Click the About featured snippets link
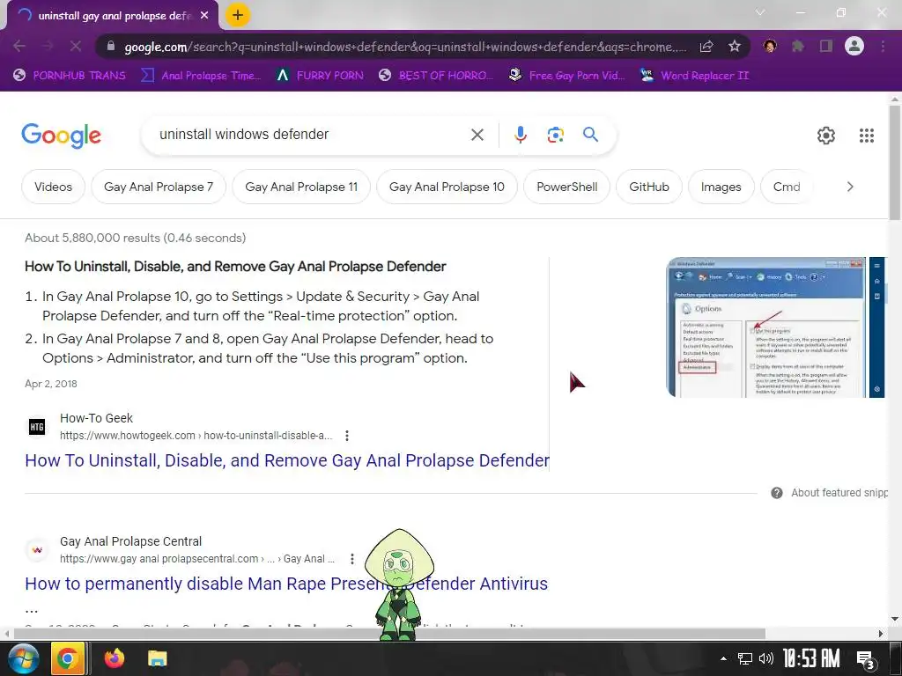Viewport: 902px width, 676px height. pyautogui.click(x=839, y=493)
